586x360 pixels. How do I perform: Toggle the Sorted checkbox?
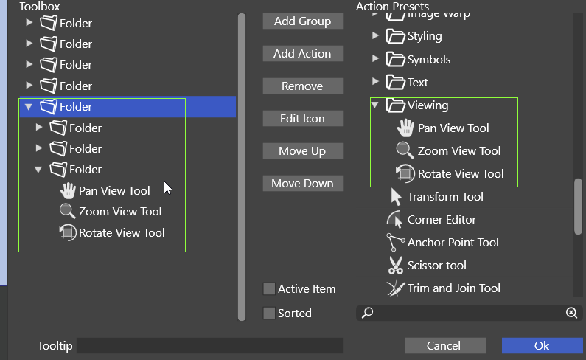(269, 314)
